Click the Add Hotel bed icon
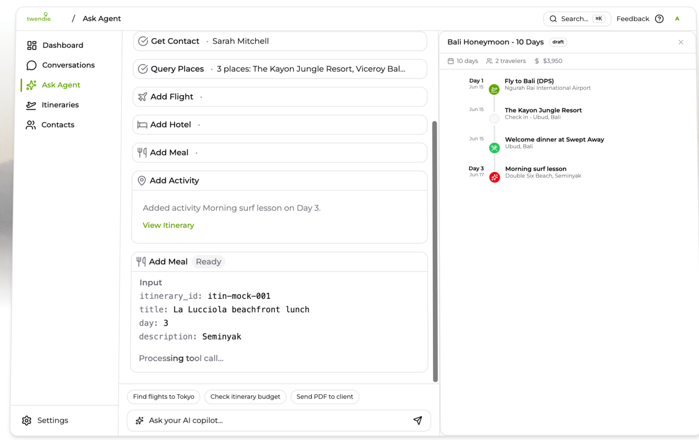This screenshot has width=699, height=440. point(142,125)
